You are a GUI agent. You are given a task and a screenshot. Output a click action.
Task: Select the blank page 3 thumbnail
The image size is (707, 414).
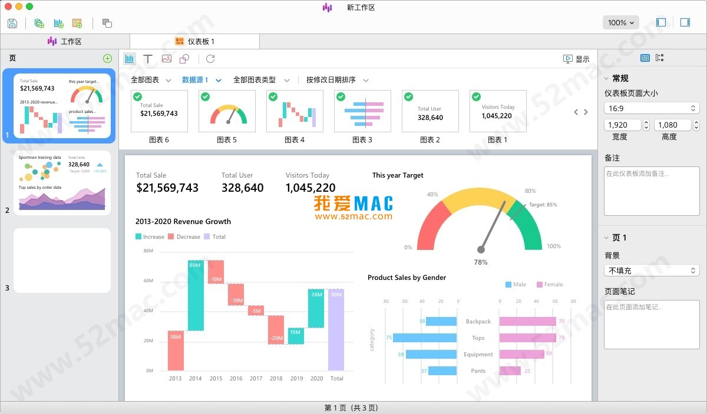click(x=62, y=261)
